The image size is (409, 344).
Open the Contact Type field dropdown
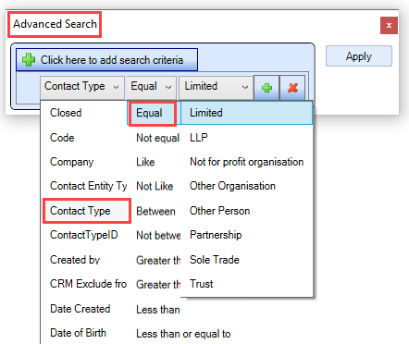tap(82, 87)
